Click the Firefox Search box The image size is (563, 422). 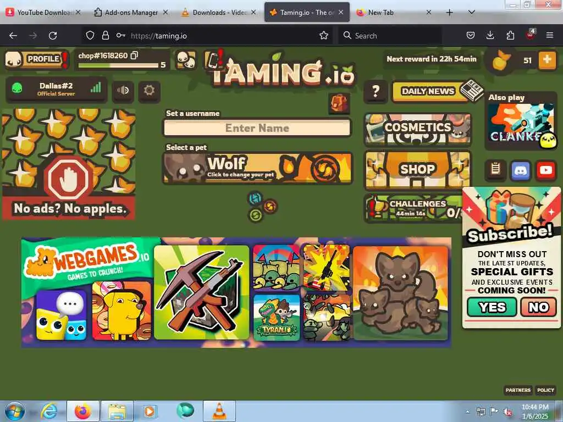[390, 36]
